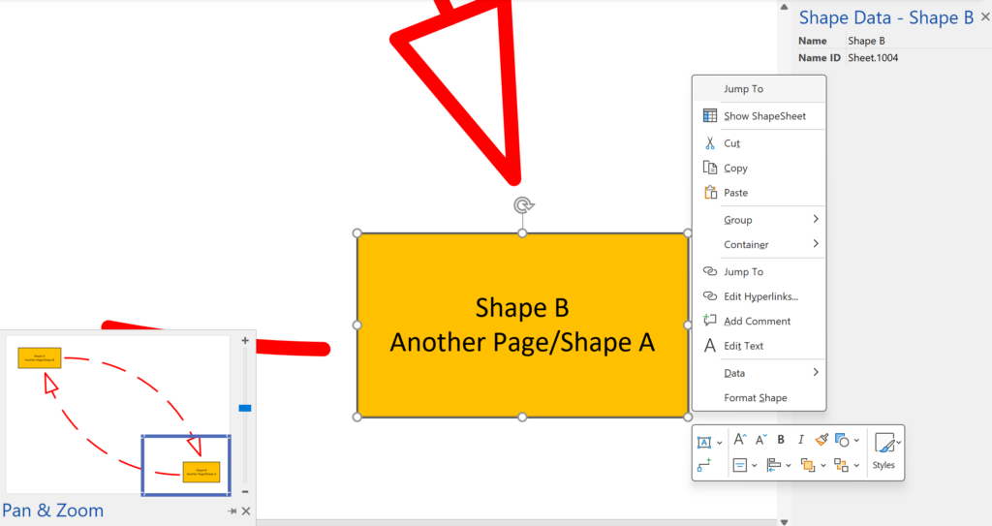Click the Decrease Font Size icon
The width and height of the screenshot is (992, 526).
pos(760,440)
